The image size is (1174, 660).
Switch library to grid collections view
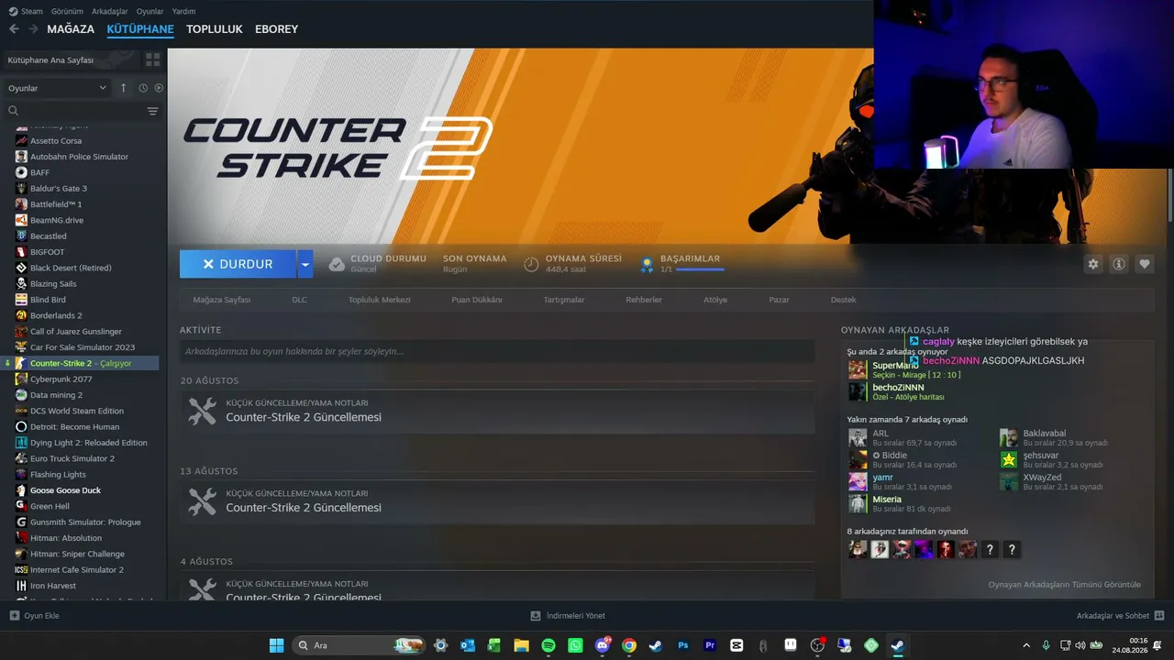pos(152,60)
